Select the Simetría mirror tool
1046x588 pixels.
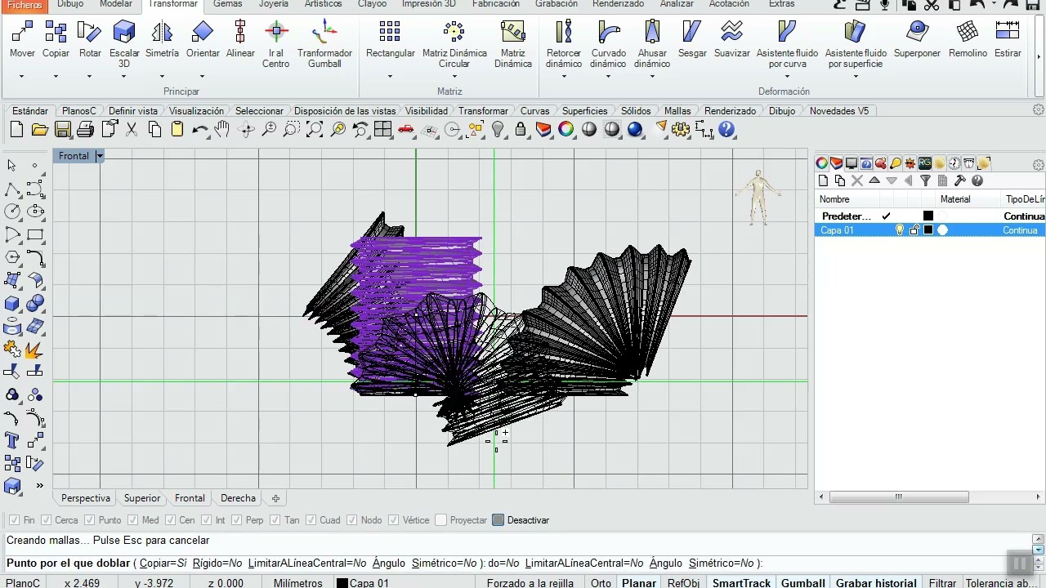(162, 39)
